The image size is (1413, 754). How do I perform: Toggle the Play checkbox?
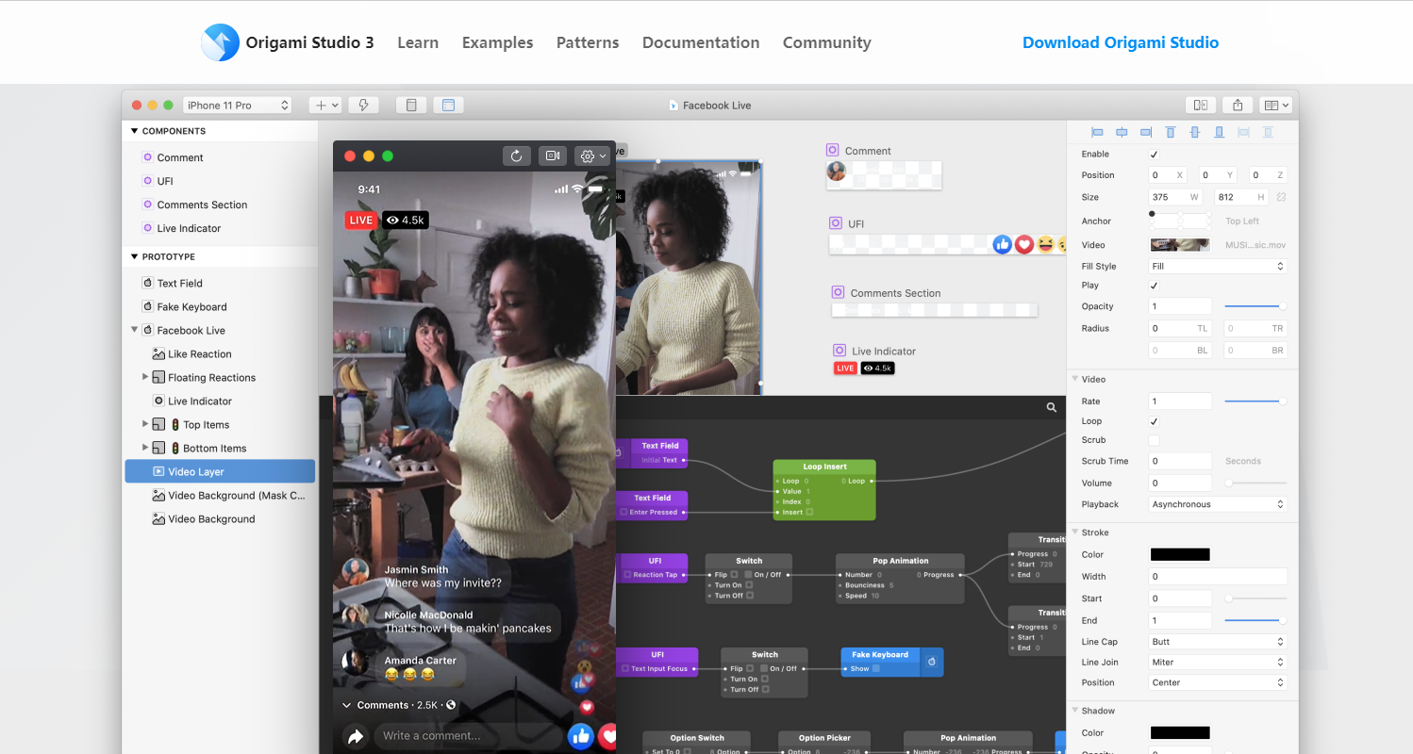tap(1155, 286)
